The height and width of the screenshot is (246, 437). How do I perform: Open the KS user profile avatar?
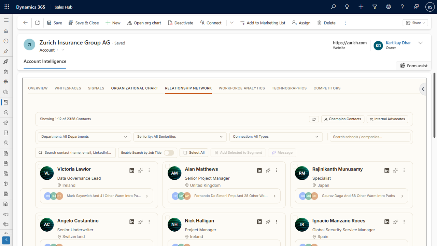pyautogui.click(x=430, y=7)
